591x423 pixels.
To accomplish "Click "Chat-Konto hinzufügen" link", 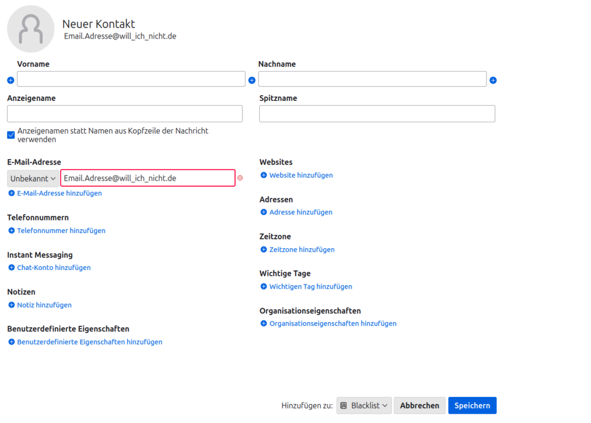I will click(54, 268).
